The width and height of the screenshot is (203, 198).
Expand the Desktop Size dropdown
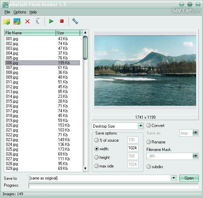[x=141, y=126]
